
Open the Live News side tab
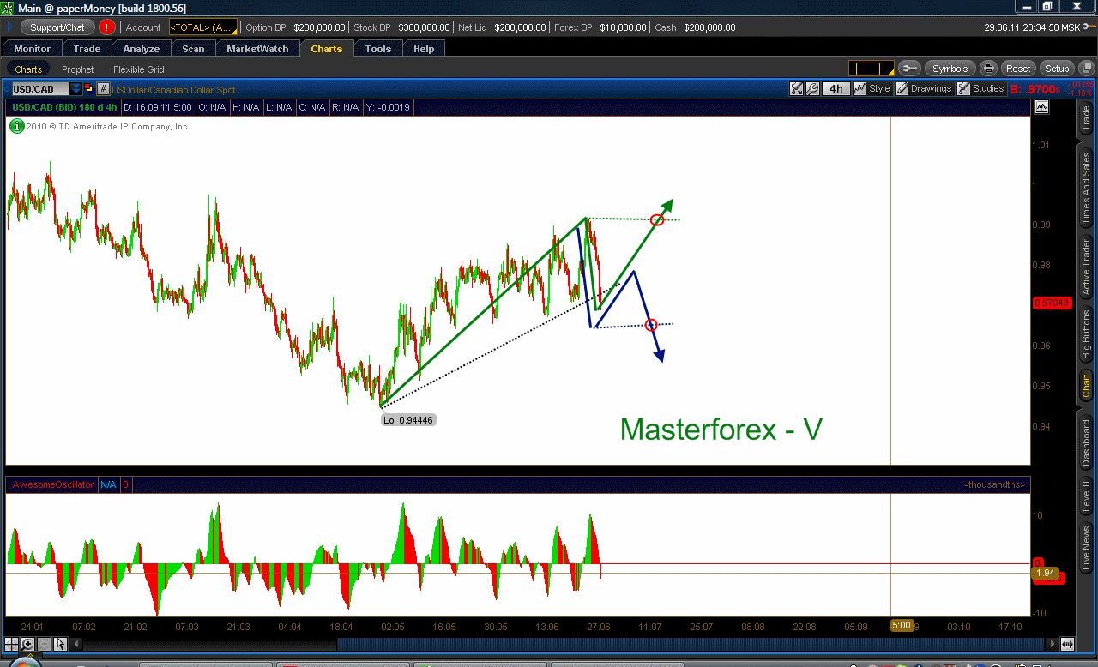(1086, 549)
